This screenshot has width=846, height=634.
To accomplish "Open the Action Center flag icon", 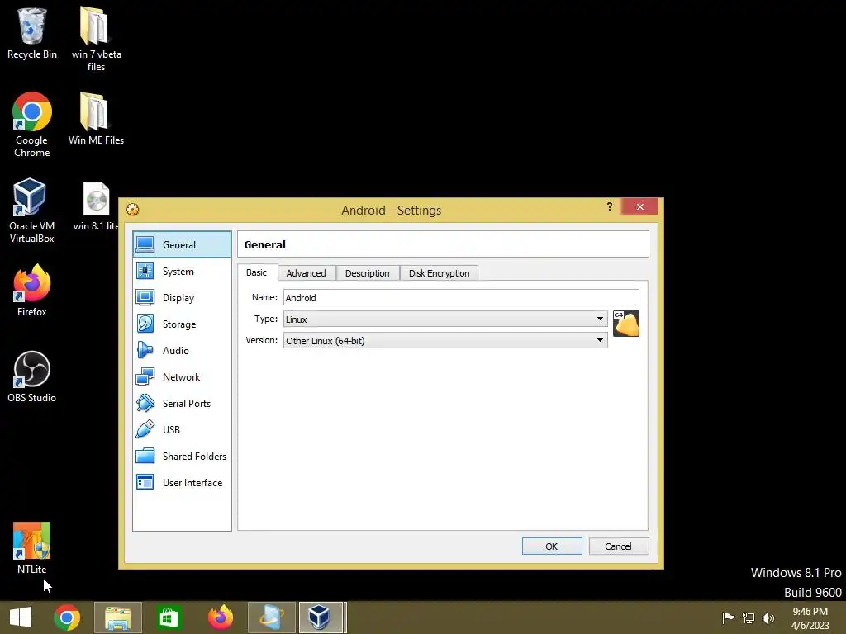I will coord(728,617).
